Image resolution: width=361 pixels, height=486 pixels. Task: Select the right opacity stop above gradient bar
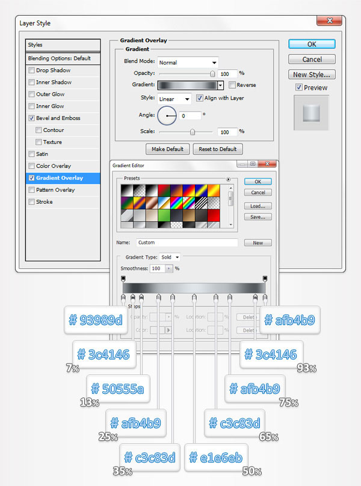point(265,279)
